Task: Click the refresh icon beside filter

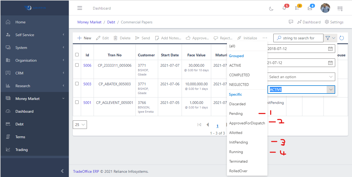Action: coord(342,38)
